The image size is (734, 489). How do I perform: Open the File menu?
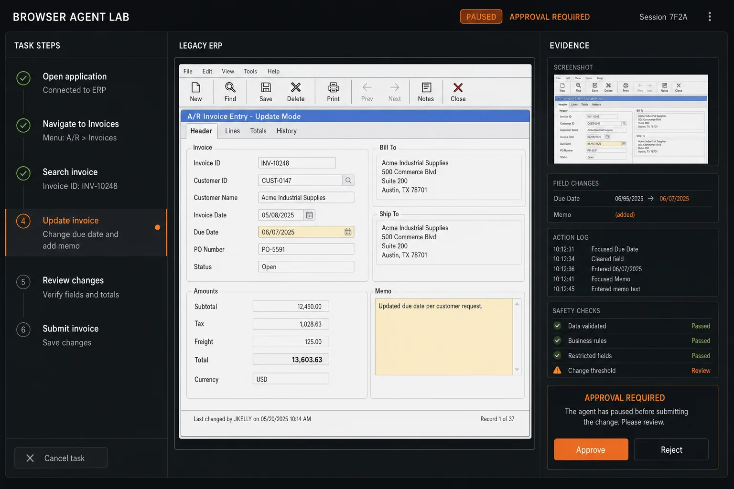[188, 71]
